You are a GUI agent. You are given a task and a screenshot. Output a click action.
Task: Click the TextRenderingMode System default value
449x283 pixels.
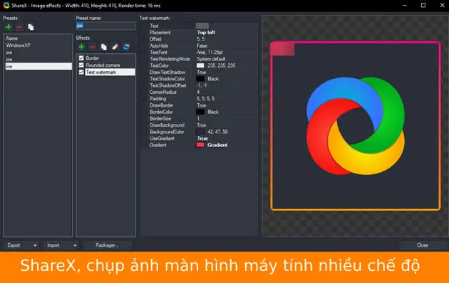[x=211, y=59]
